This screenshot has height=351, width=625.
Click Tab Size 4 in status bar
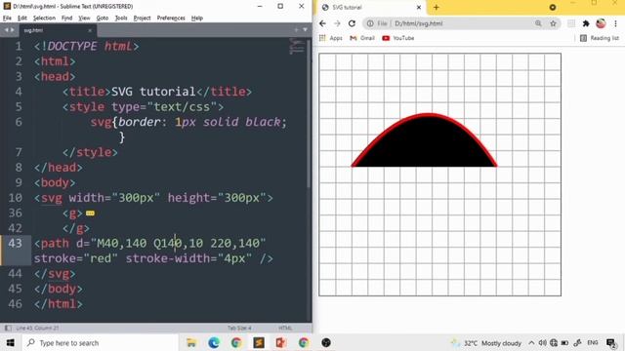pos(239,328)
